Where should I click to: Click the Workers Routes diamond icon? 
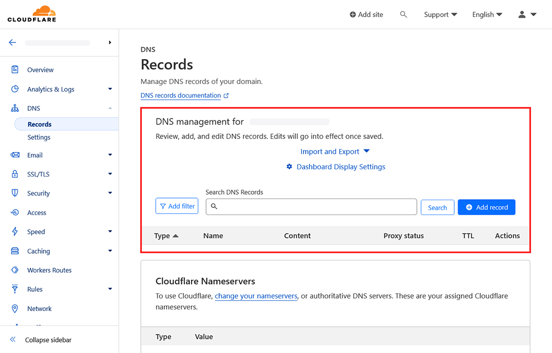pyautogui.click(x=15, y=270)
